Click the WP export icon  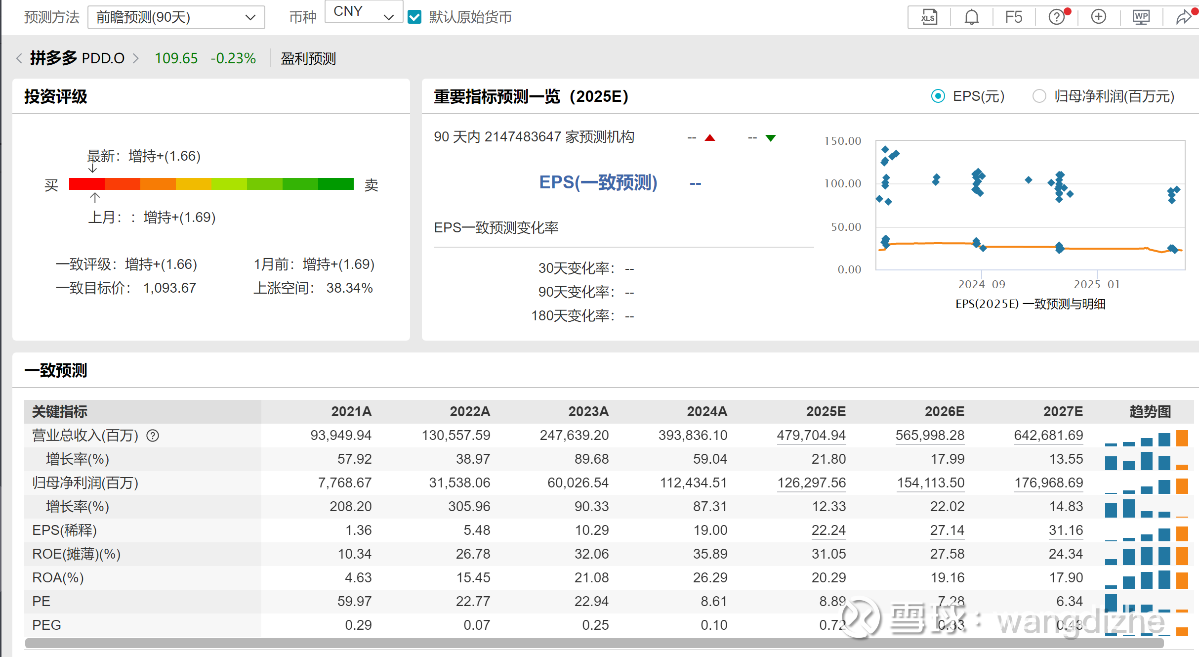point(1141,17)
